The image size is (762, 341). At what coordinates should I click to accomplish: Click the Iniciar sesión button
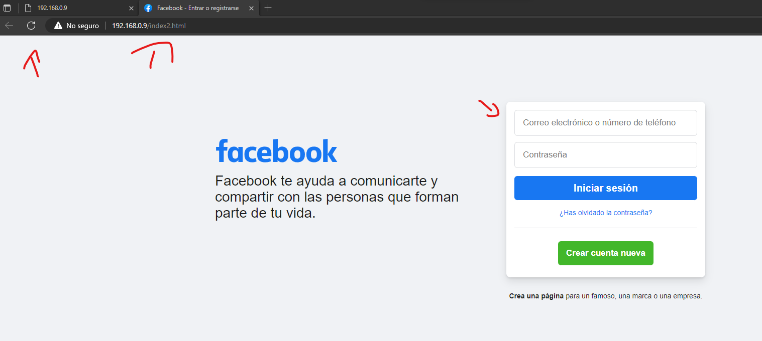point(605,188)
